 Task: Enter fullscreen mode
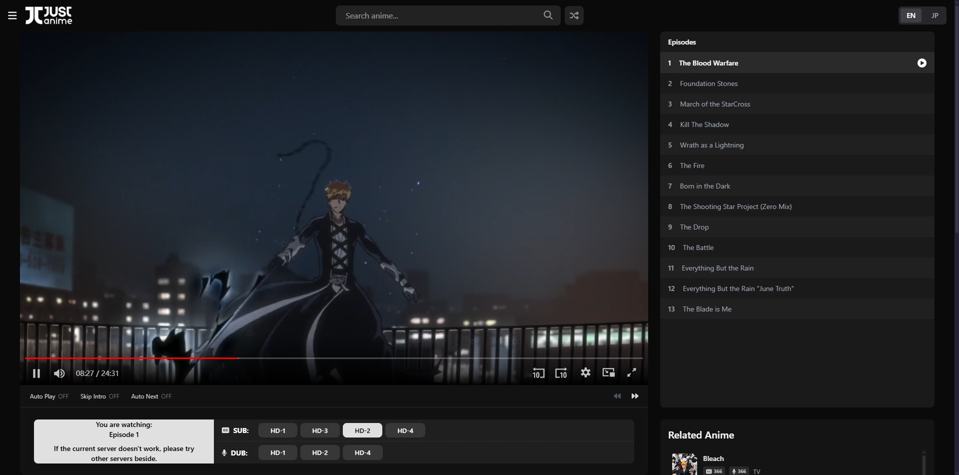click(631, 372)
